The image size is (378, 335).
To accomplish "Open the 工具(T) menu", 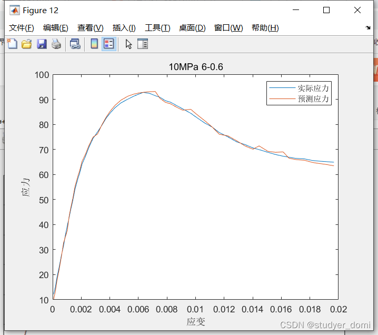I will [157, 28].
